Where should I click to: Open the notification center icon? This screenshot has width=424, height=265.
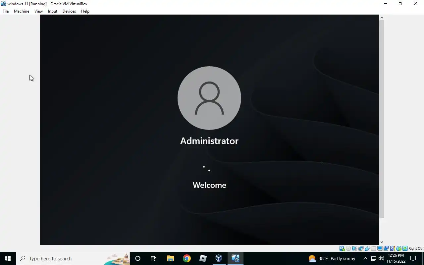point(413,258)
